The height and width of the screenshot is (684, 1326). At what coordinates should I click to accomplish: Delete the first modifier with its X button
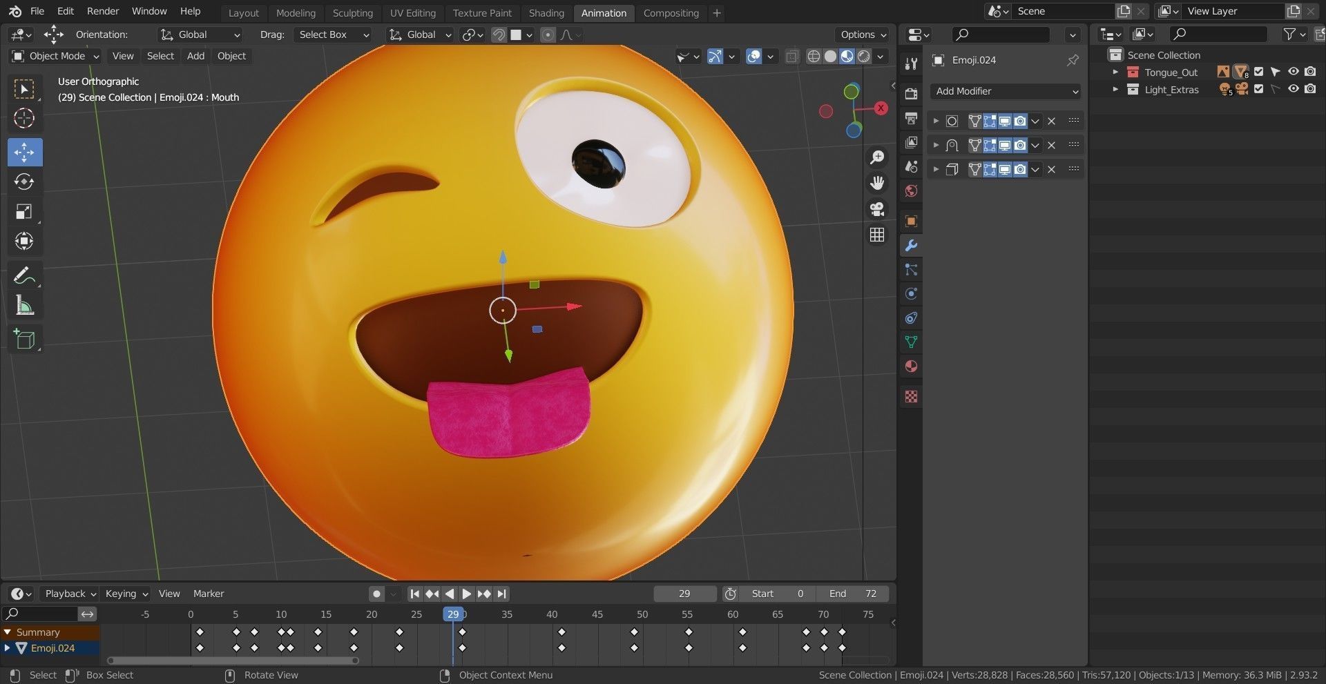click(1051, 121)
